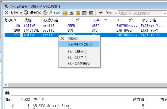
Task: Click the CLASS column header
Action: coord(25,100)
